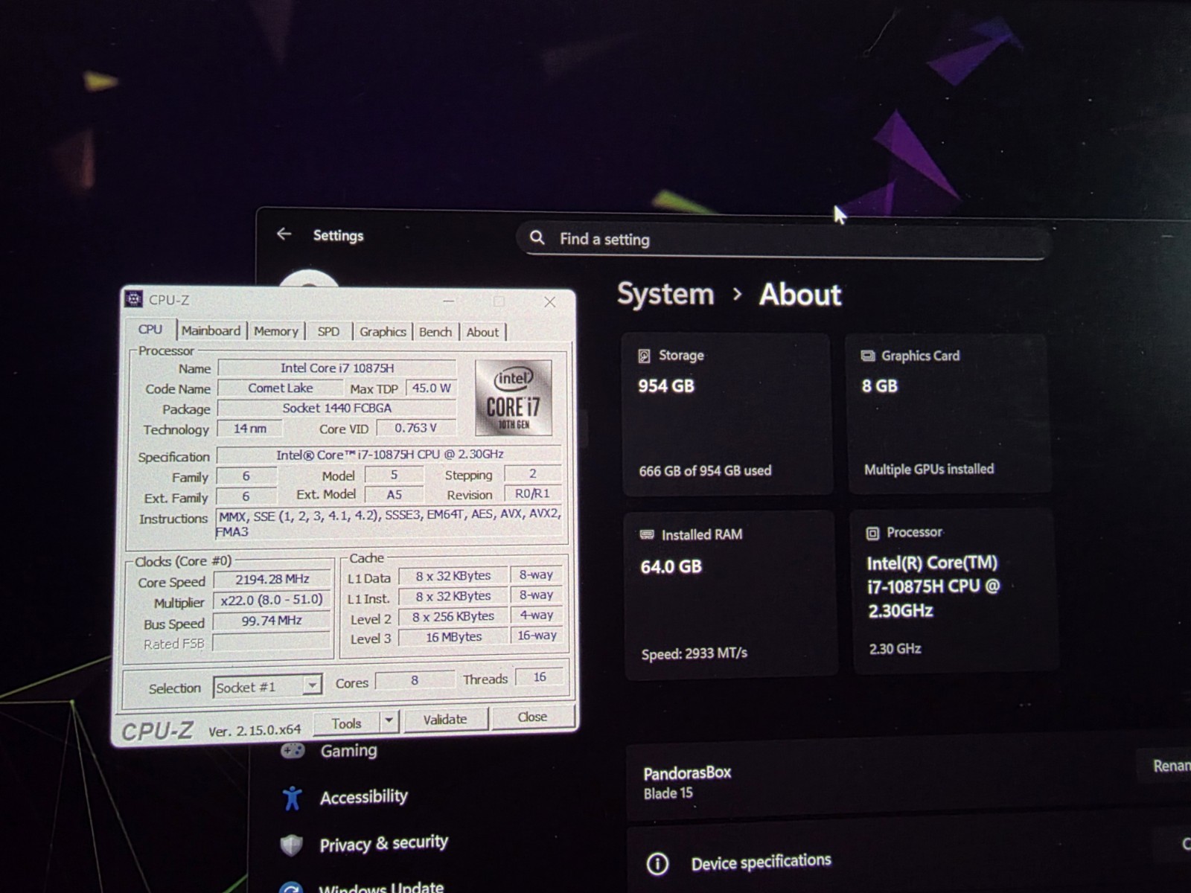This screenshot has height=893, width=1191.
Task: Open the Processor card
Action: (954, 592)
